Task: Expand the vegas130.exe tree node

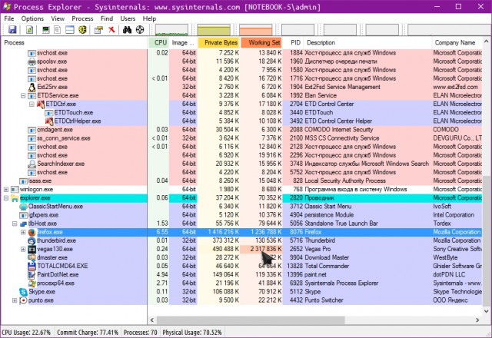Action: [23, 249]
